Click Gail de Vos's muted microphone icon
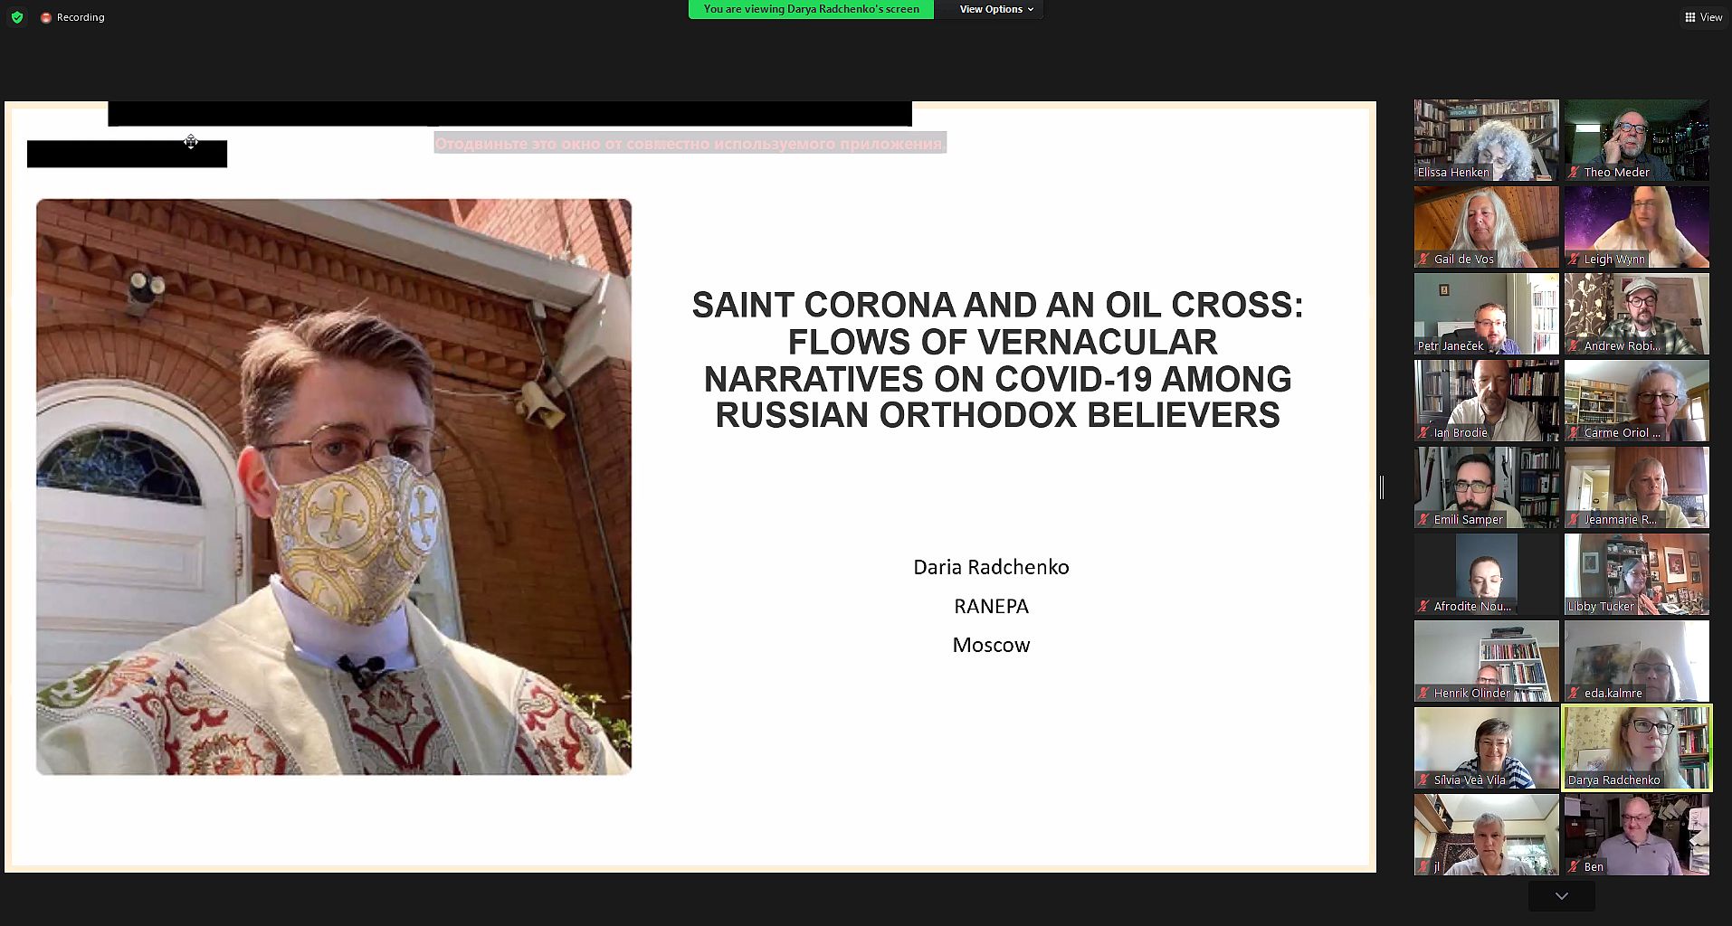Image resolution: width=1732 pixels, height=926 pixels. tap(1424, 260)
